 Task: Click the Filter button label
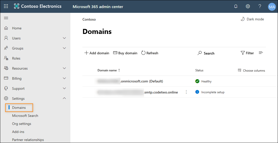click(x=250, y=53)
